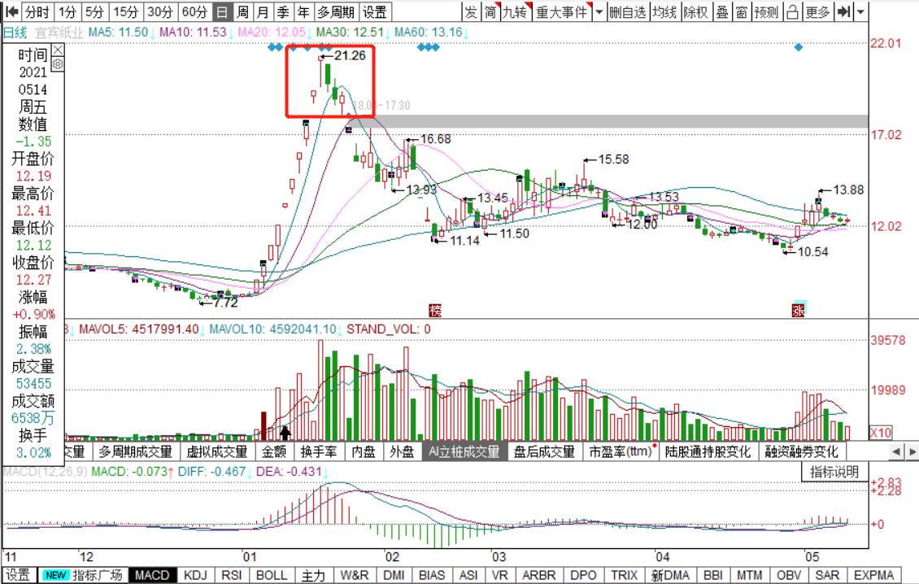Select the '年' yearly period tab

point(303,11)
